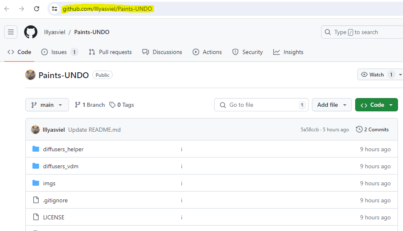Switch to the Discussions tab
This screenshot has height=231, width=403.
click(x=162, y=52)
